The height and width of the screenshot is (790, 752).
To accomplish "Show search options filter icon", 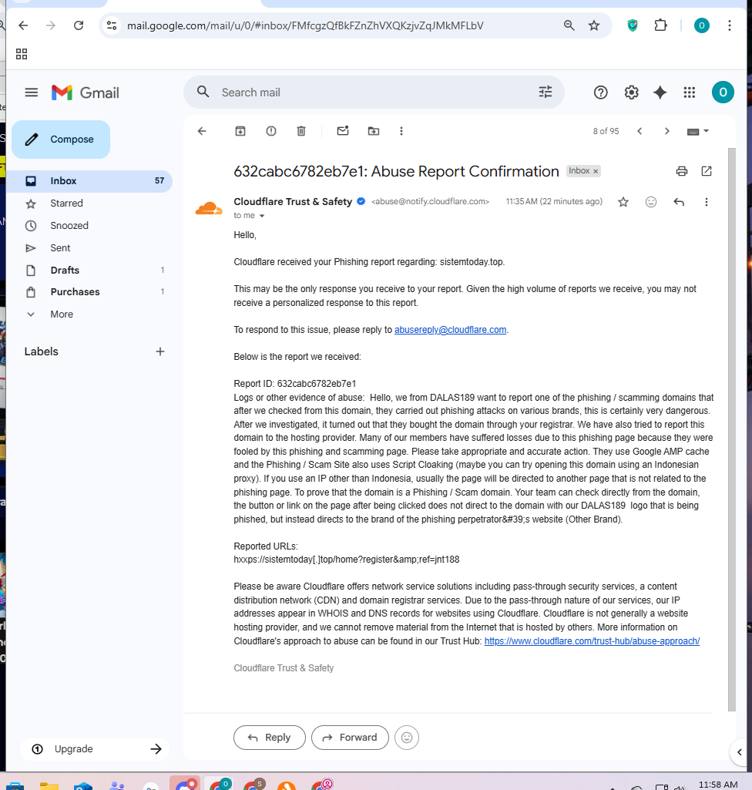I will [546, 92].
